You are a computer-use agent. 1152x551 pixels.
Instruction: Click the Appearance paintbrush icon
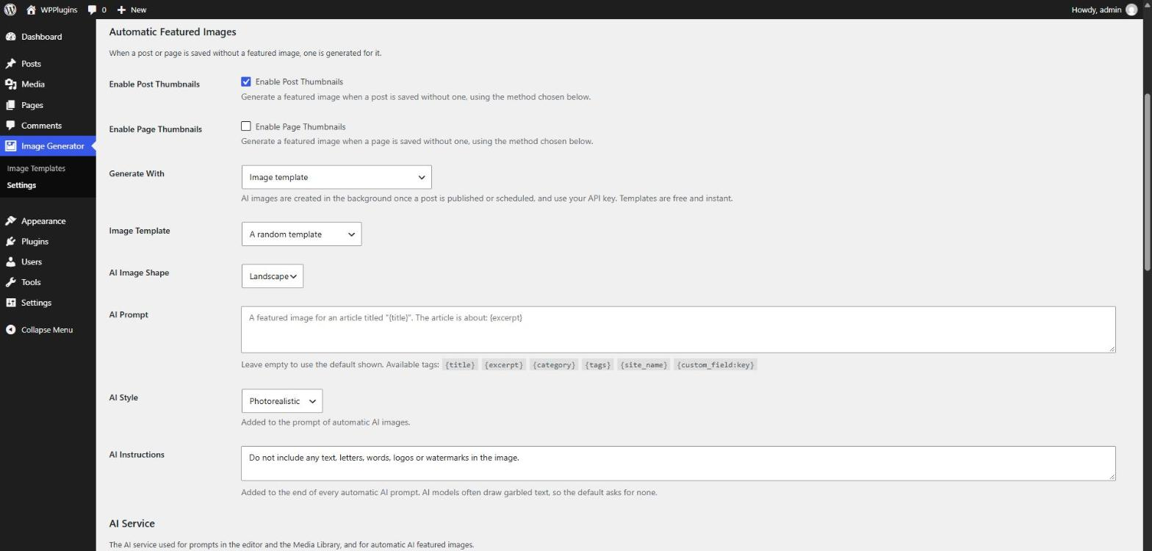10,221
